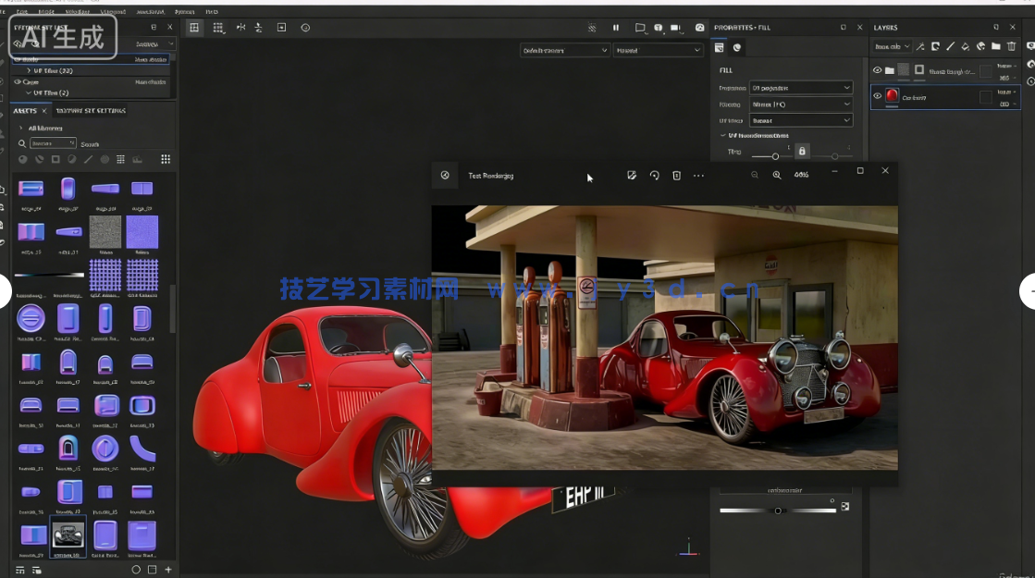
Task: Click the lock icon beside the Tiling slider
Action: 801,150
